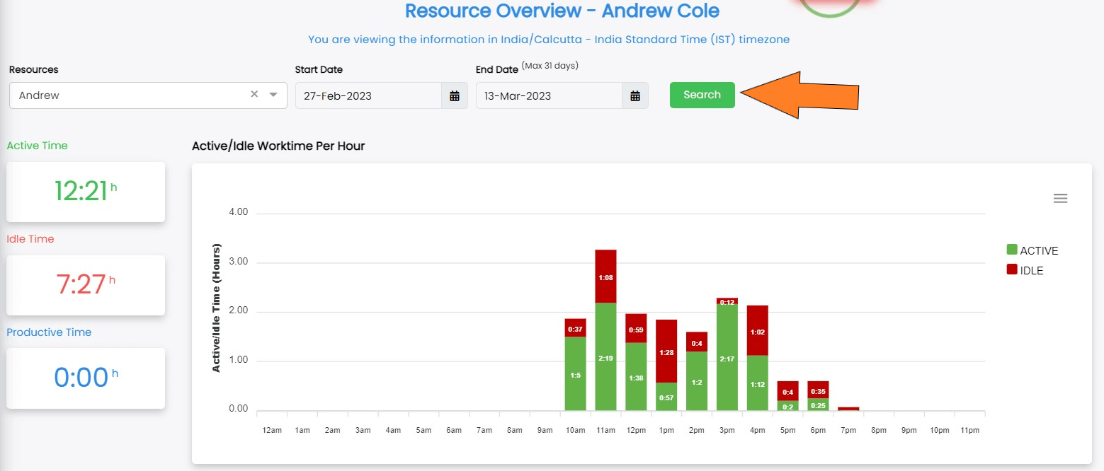Click the 11am active green bar segment
Image resolution: width=1104 pixels, height=471 pixels.
tap(605, 356)
